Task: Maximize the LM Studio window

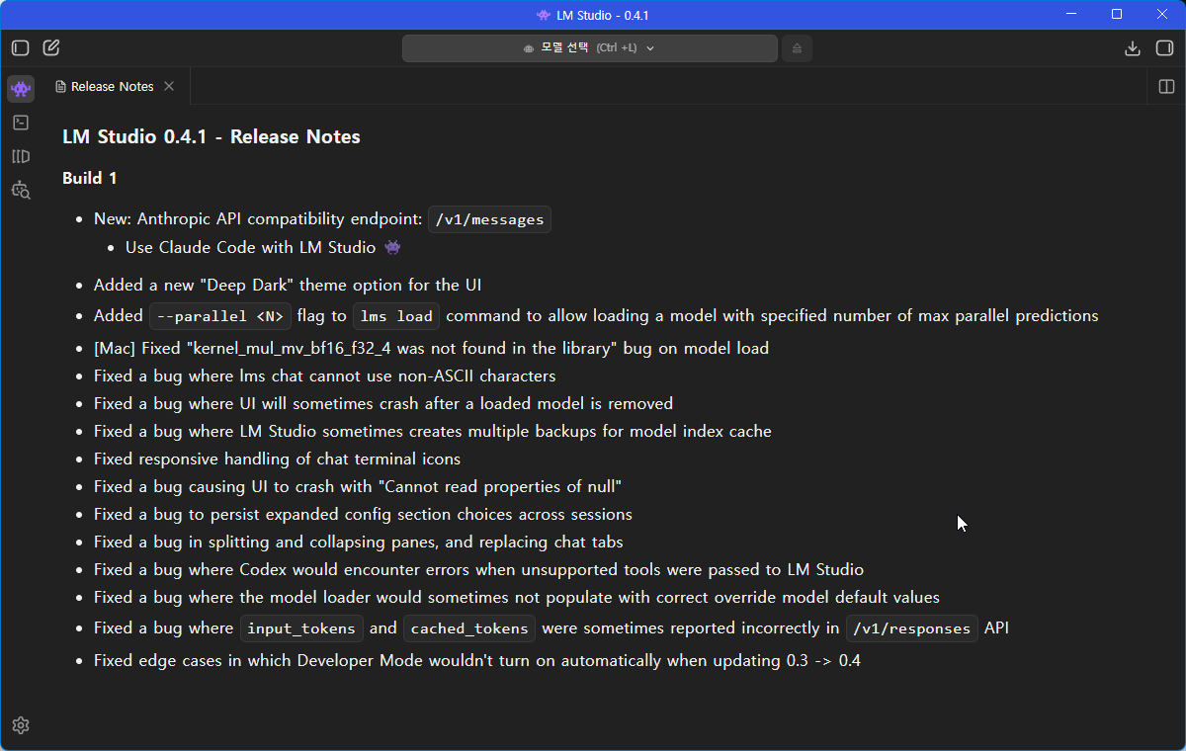Action: point(1117,15)
